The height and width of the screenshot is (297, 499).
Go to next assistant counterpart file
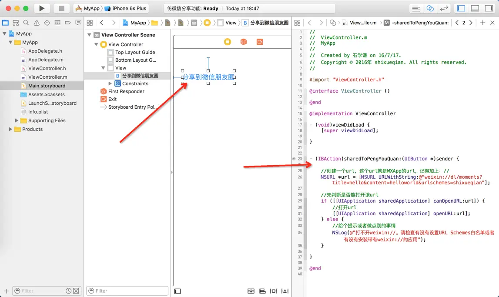click(x=471, y=23)
